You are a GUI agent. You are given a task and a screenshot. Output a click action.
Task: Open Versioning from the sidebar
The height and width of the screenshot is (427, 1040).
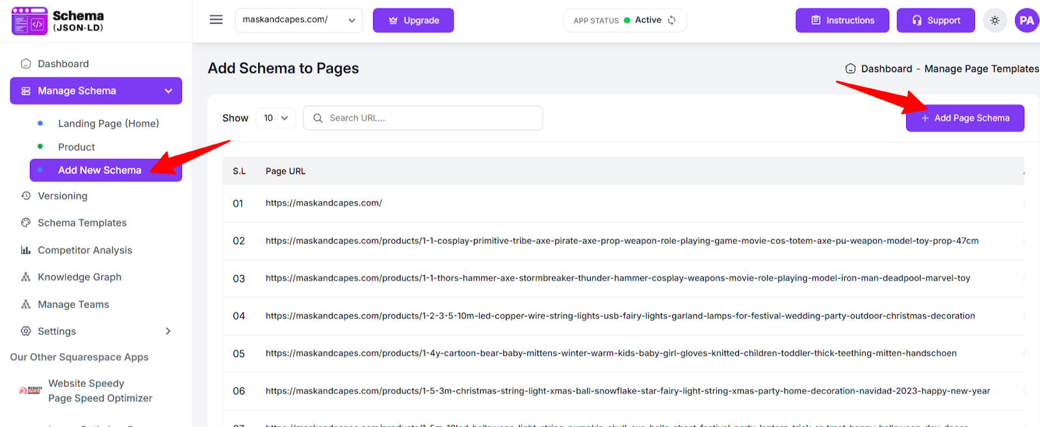tap(62, 196)
